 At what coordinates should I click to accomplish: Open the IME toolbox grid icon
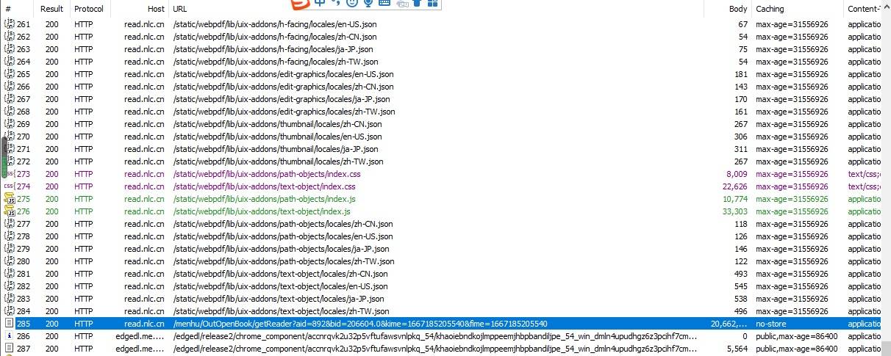tap(432, 4)
